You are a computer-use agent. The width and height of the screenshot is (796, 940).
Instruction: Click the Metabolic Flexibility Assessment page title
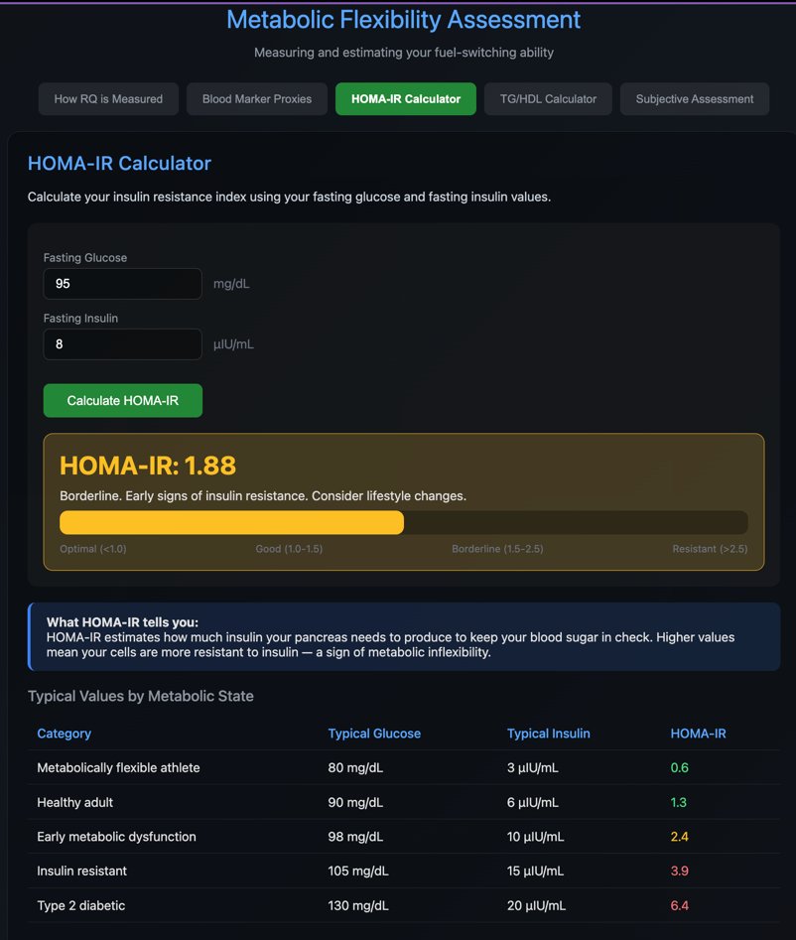pyautogui.click(x=403, y=20)
